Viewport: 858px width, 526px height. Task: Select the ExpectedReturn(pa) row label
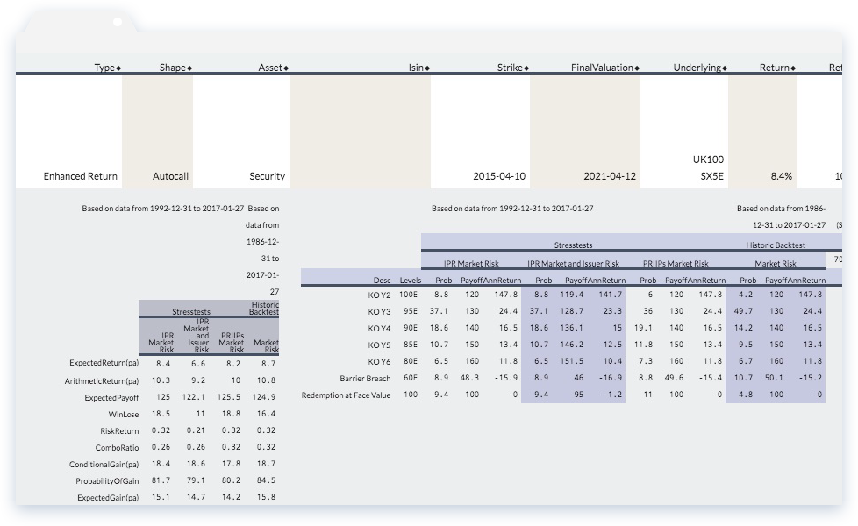(x=104, y=363)
